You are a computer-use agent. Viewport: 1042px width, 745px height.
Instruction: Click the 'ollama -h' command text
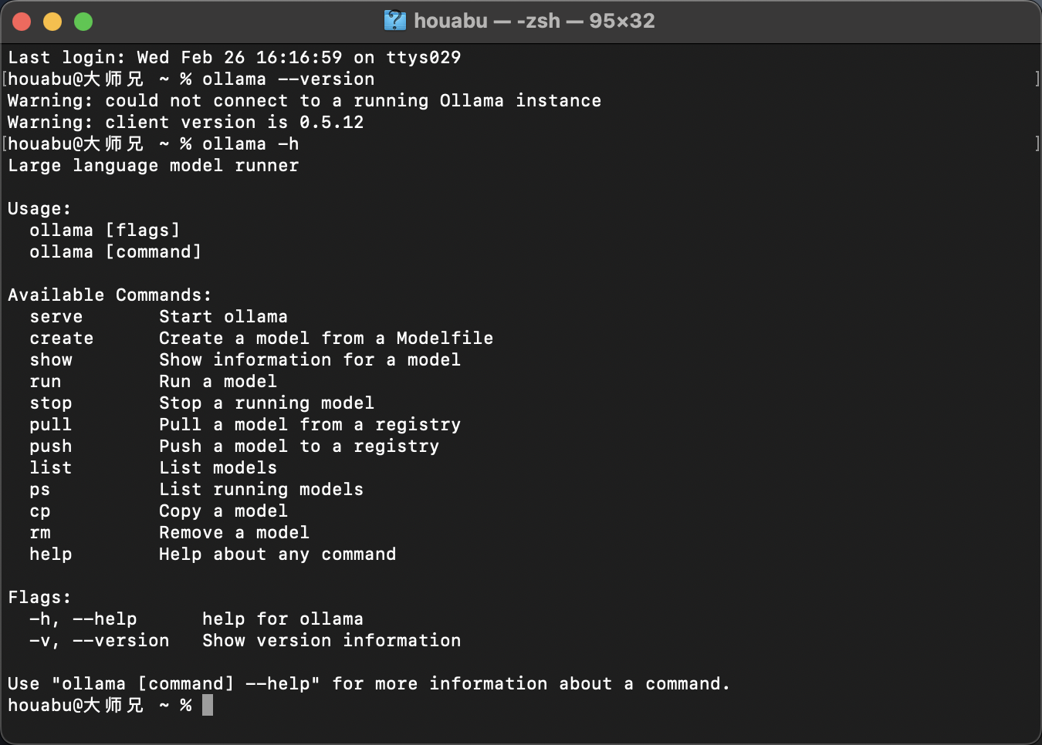(251, 144)
